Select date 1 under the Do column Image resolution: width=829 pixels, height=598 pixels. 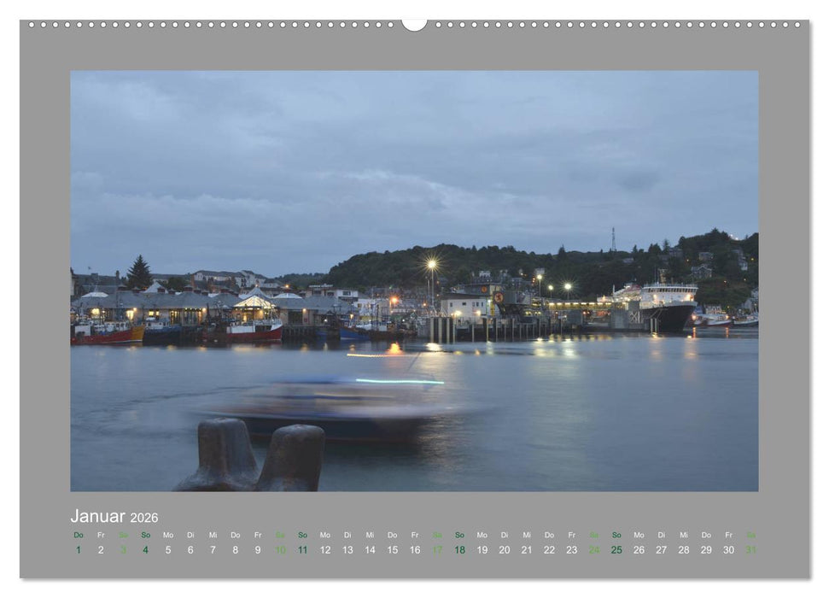click(x=77, y=550)
